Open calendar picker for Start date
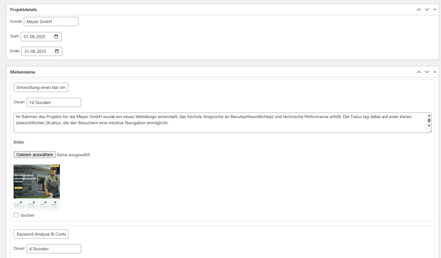 pos(56,37)
